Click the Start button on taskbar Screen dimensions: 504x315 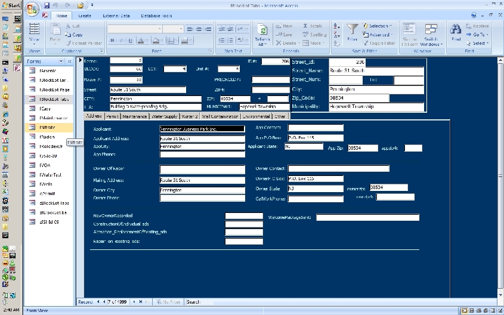11,5
